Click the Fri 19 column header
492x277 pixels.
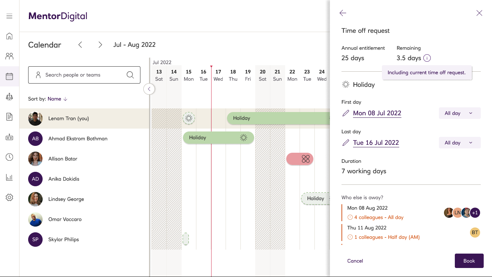pyautogui.click(x=248, y=75)
